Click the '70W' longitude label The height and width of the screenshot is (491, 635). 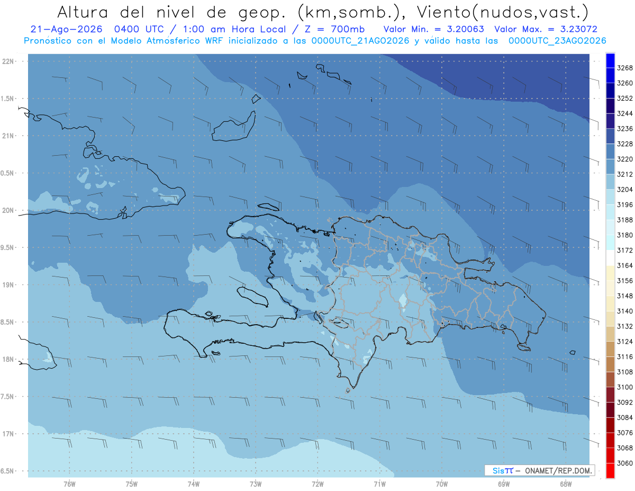[x=442, y=484]
